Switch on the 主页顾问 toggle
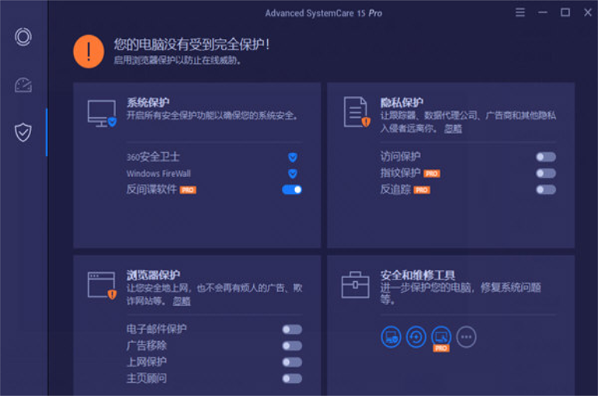Image resolution: width=598 pixels, height=396 pixels. [292, 378]
